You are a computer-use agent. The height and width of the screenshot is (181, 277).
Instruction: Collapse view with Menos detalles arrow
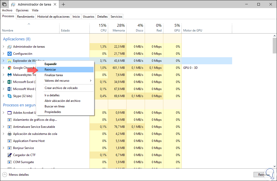click(5, 174)
